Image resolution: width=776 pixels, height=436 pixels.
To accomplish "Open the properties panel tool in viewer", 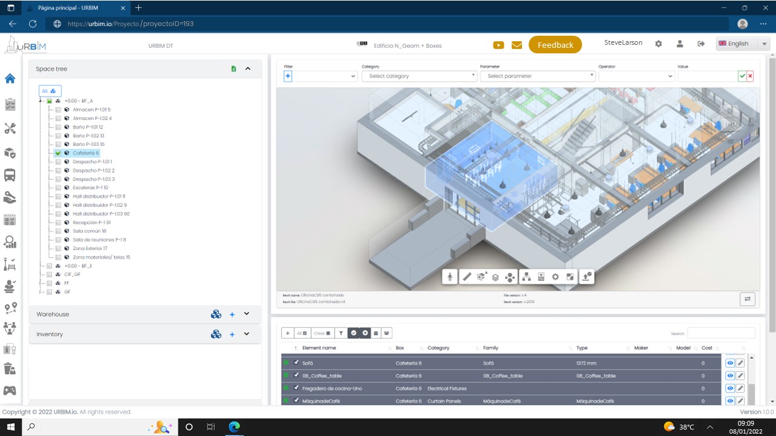I will click(541, 277).
